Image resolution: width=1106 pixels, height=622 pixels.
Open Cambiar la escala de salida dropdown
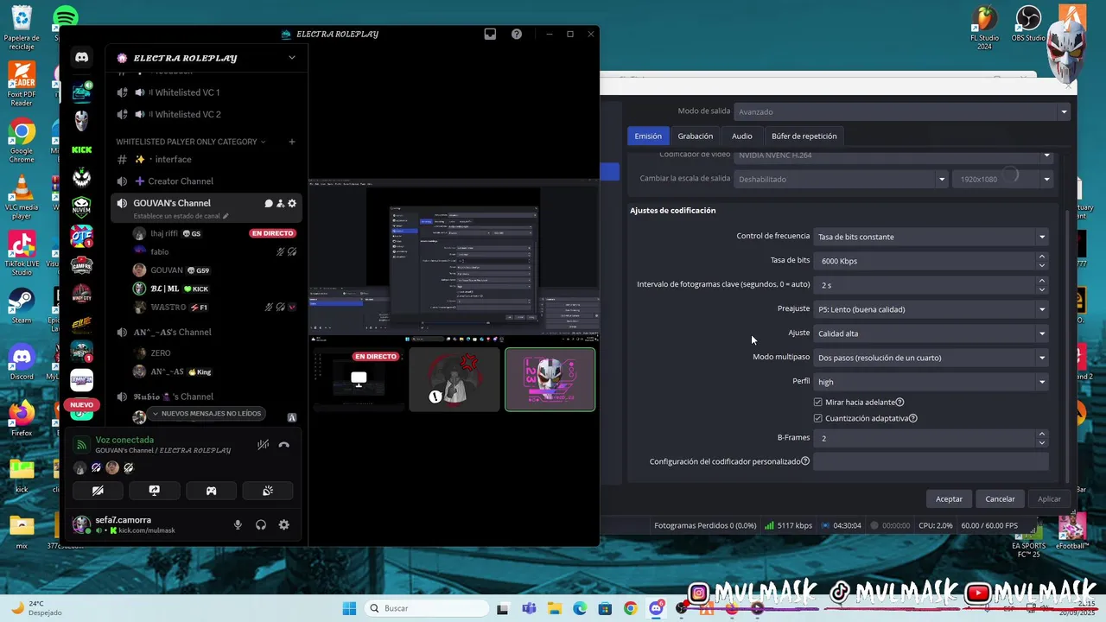click(841, 179)
